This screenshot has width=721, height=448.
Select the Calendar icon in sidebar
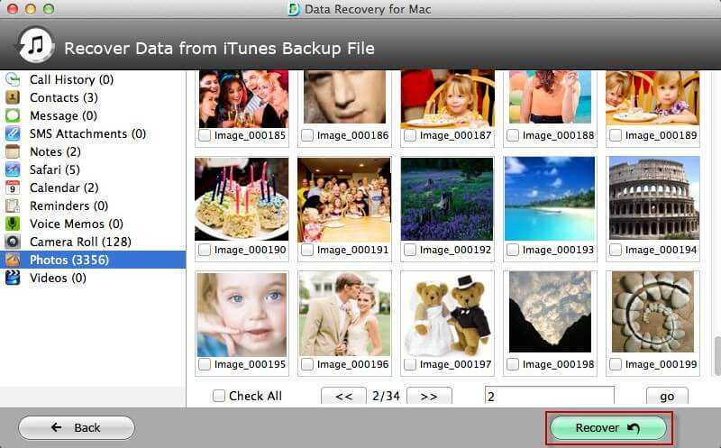(x=13, y=187)
